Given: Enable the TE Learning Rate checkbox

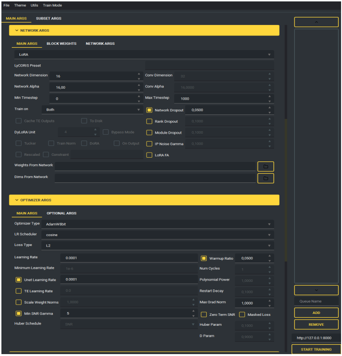Looking at the screenshot, I should tap(19, 291).
